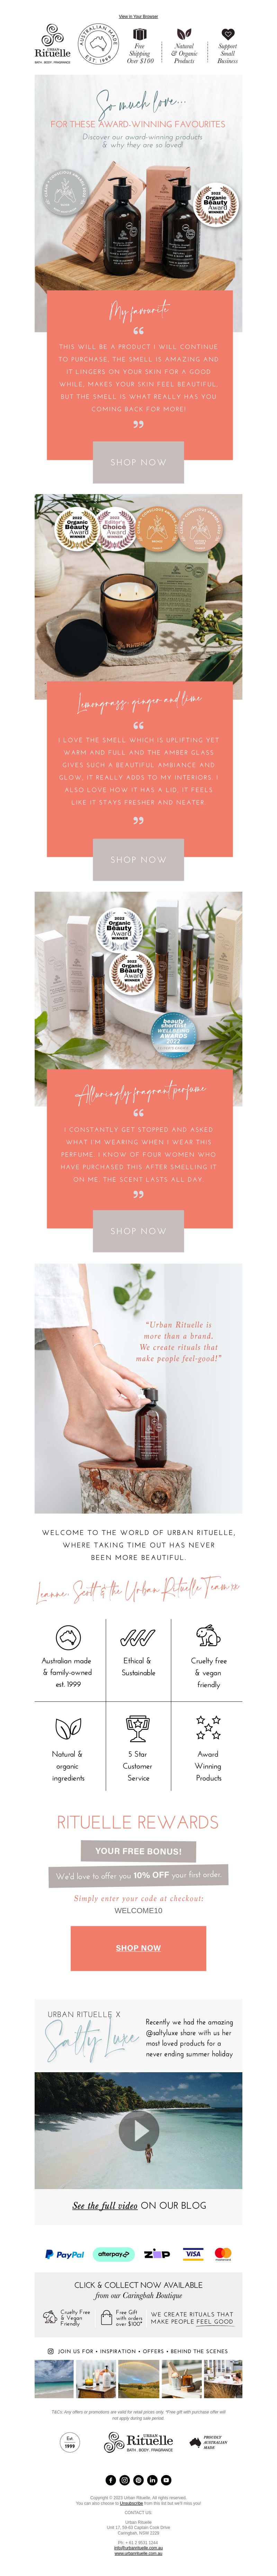Open the Instagram social icon in footer

coord(125,2480)
